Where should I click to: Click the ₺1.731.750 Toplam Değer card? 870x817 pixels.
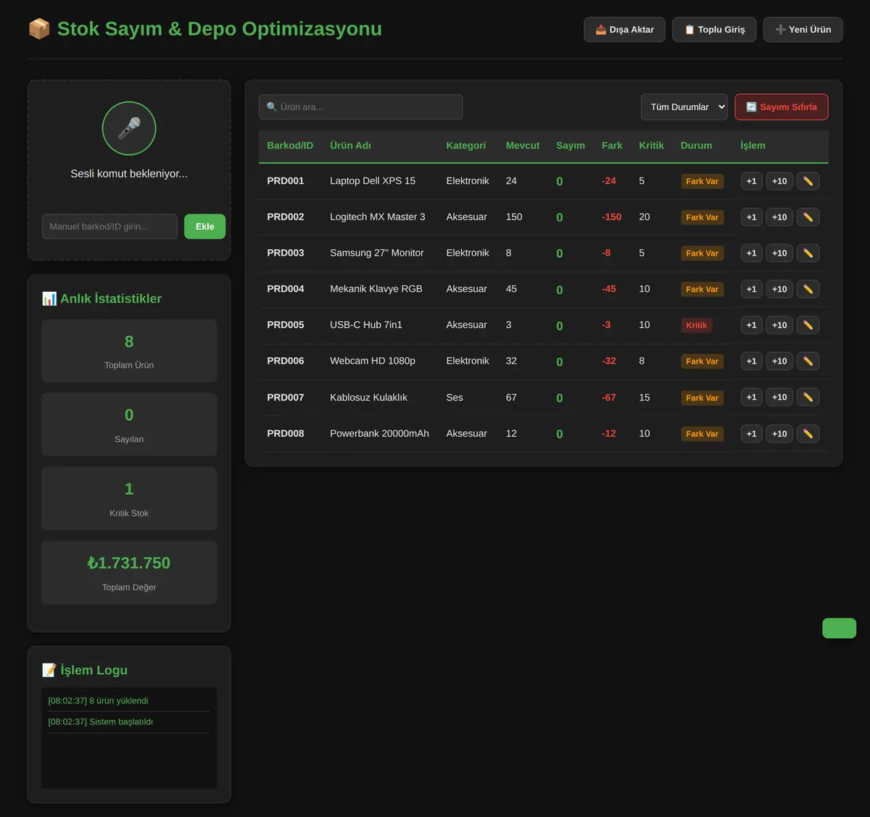click(x=129, y=573)
